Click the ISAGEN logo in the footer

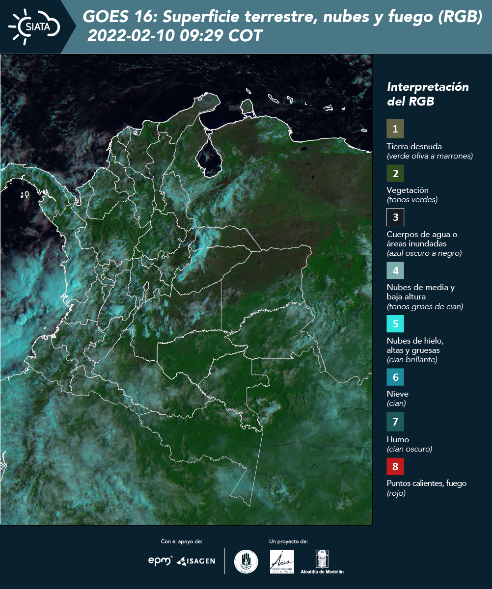click(x=195, y=561)
